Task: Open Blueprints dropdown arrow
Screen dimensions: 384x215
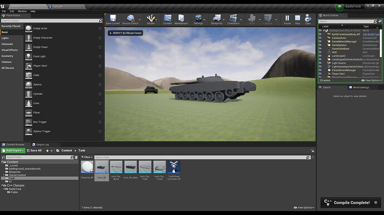Action: pos(224,20)
